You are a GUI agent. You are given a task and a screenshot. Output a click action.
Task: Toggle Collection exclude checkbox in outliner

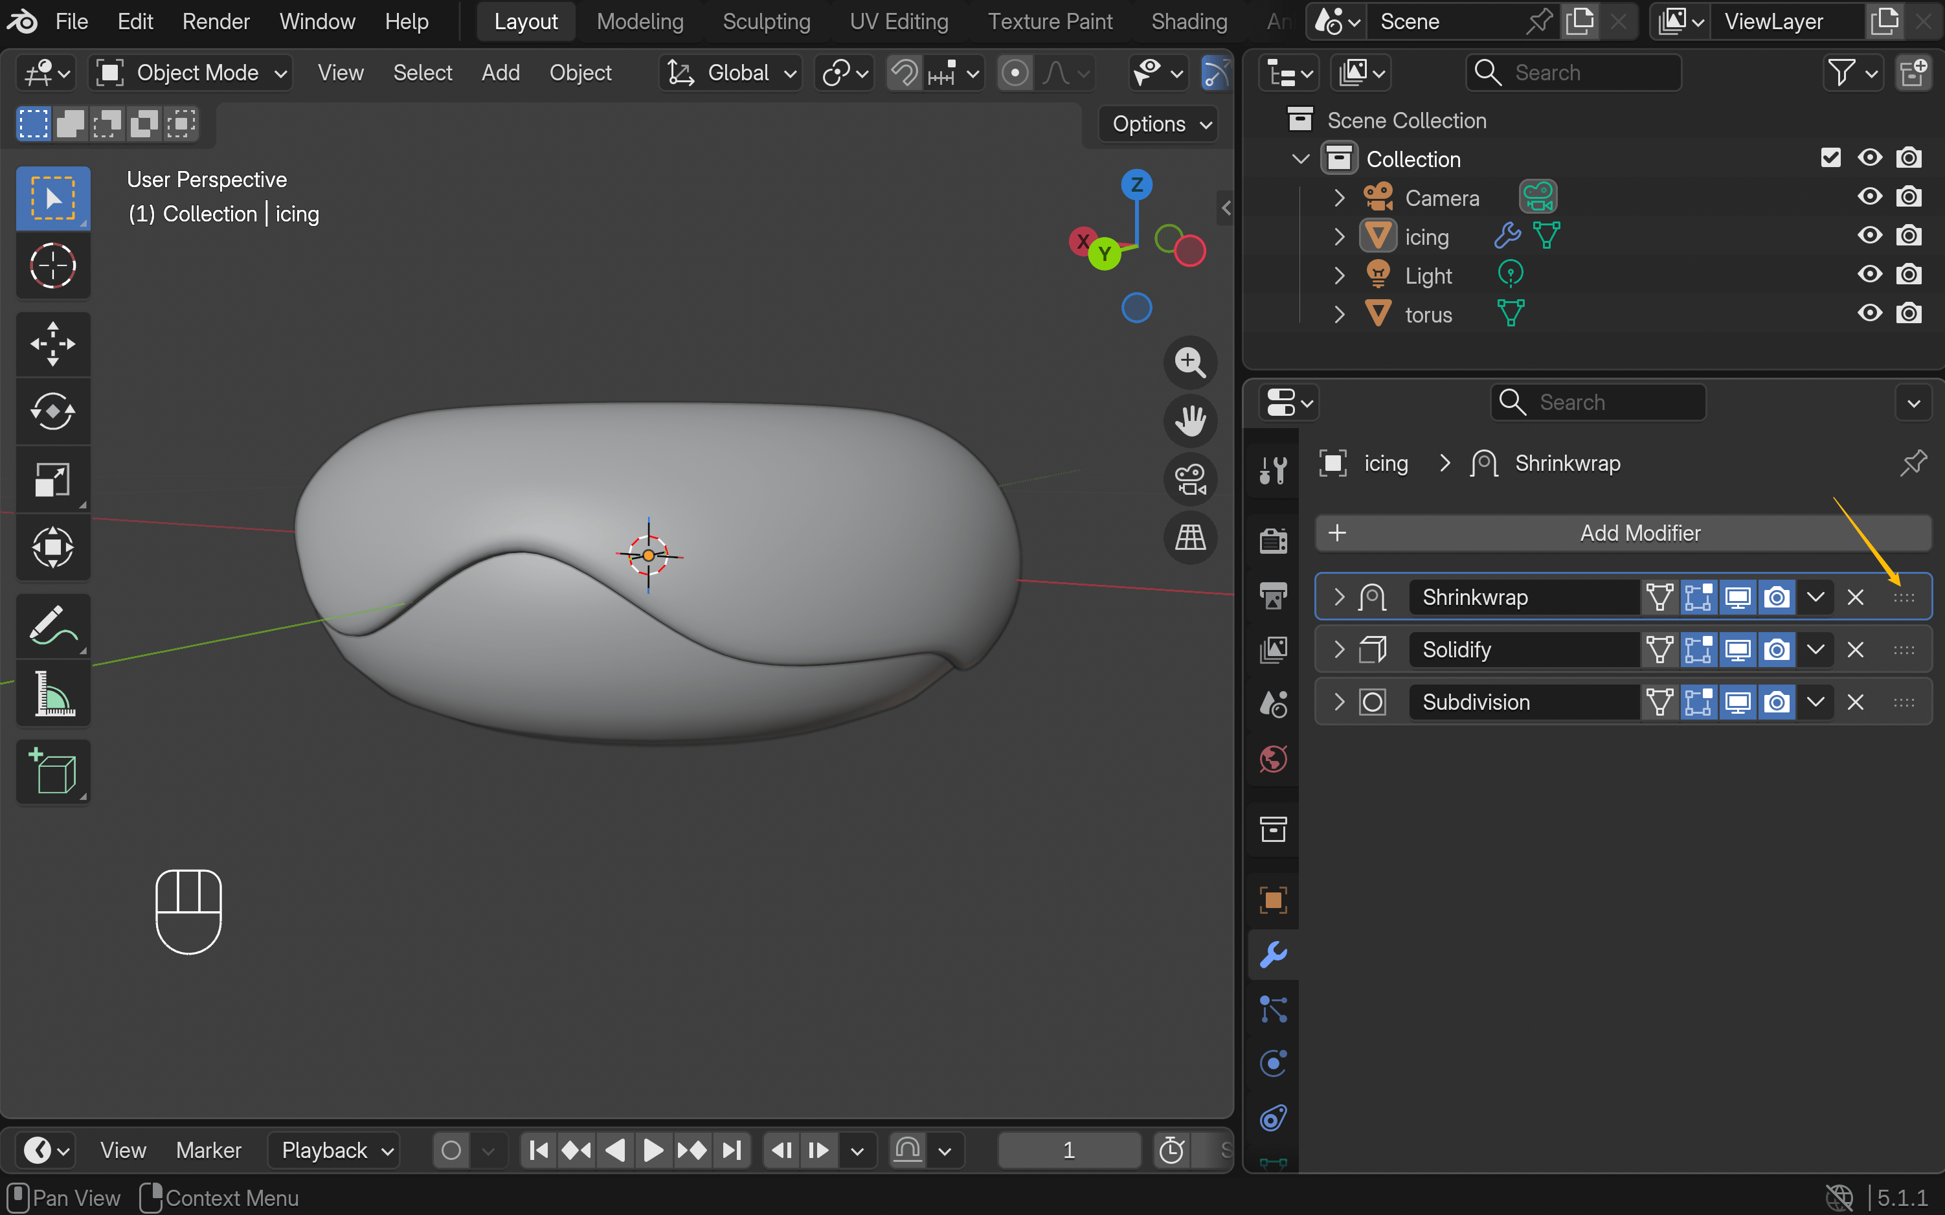point(1830,157)
